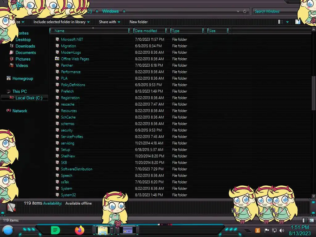Select the Migration folder name
Viewport: 316px width, 237px height.
point(68,46)
